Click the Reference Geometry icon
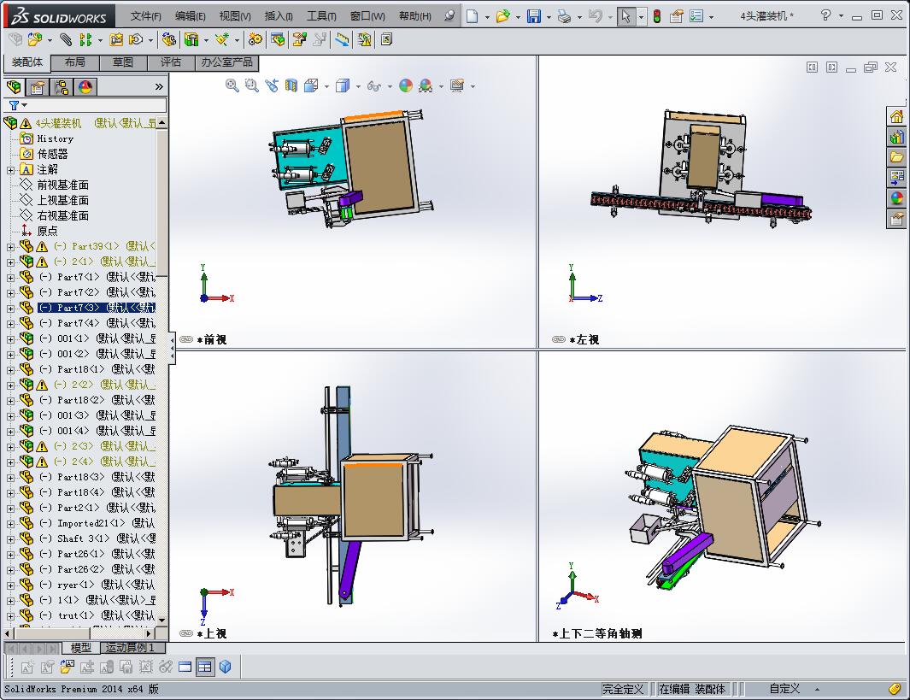 [221, 39]
